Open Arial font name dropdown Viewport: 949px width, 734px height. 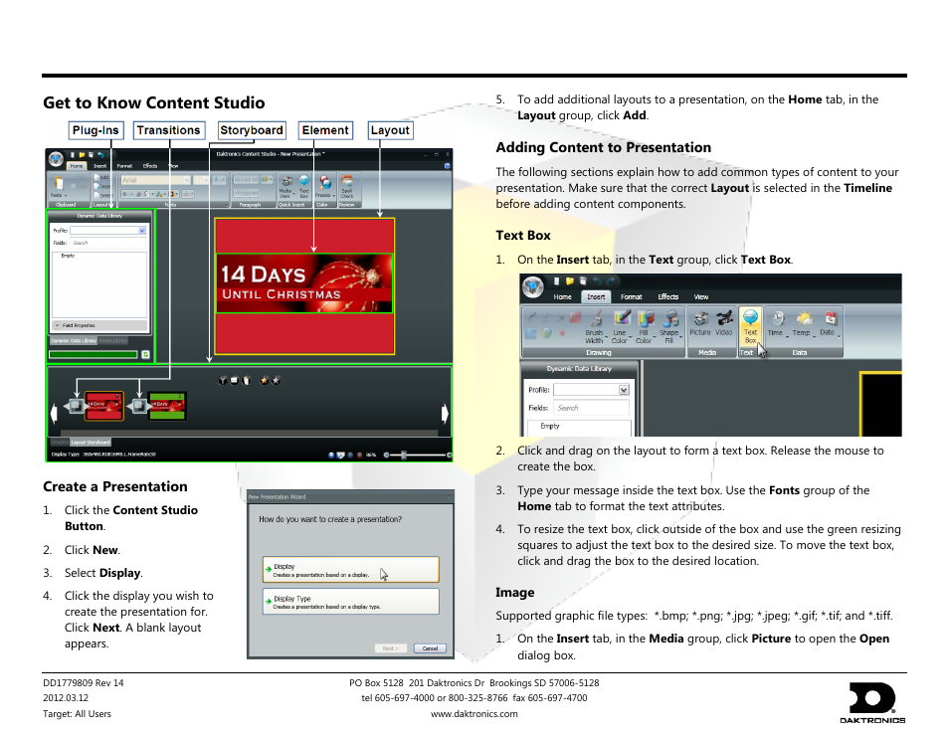coord(186,180)
